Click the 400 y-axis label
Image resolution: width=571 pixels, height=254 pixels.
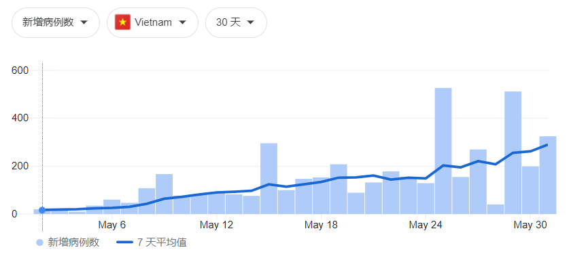(x=19, y=119)
